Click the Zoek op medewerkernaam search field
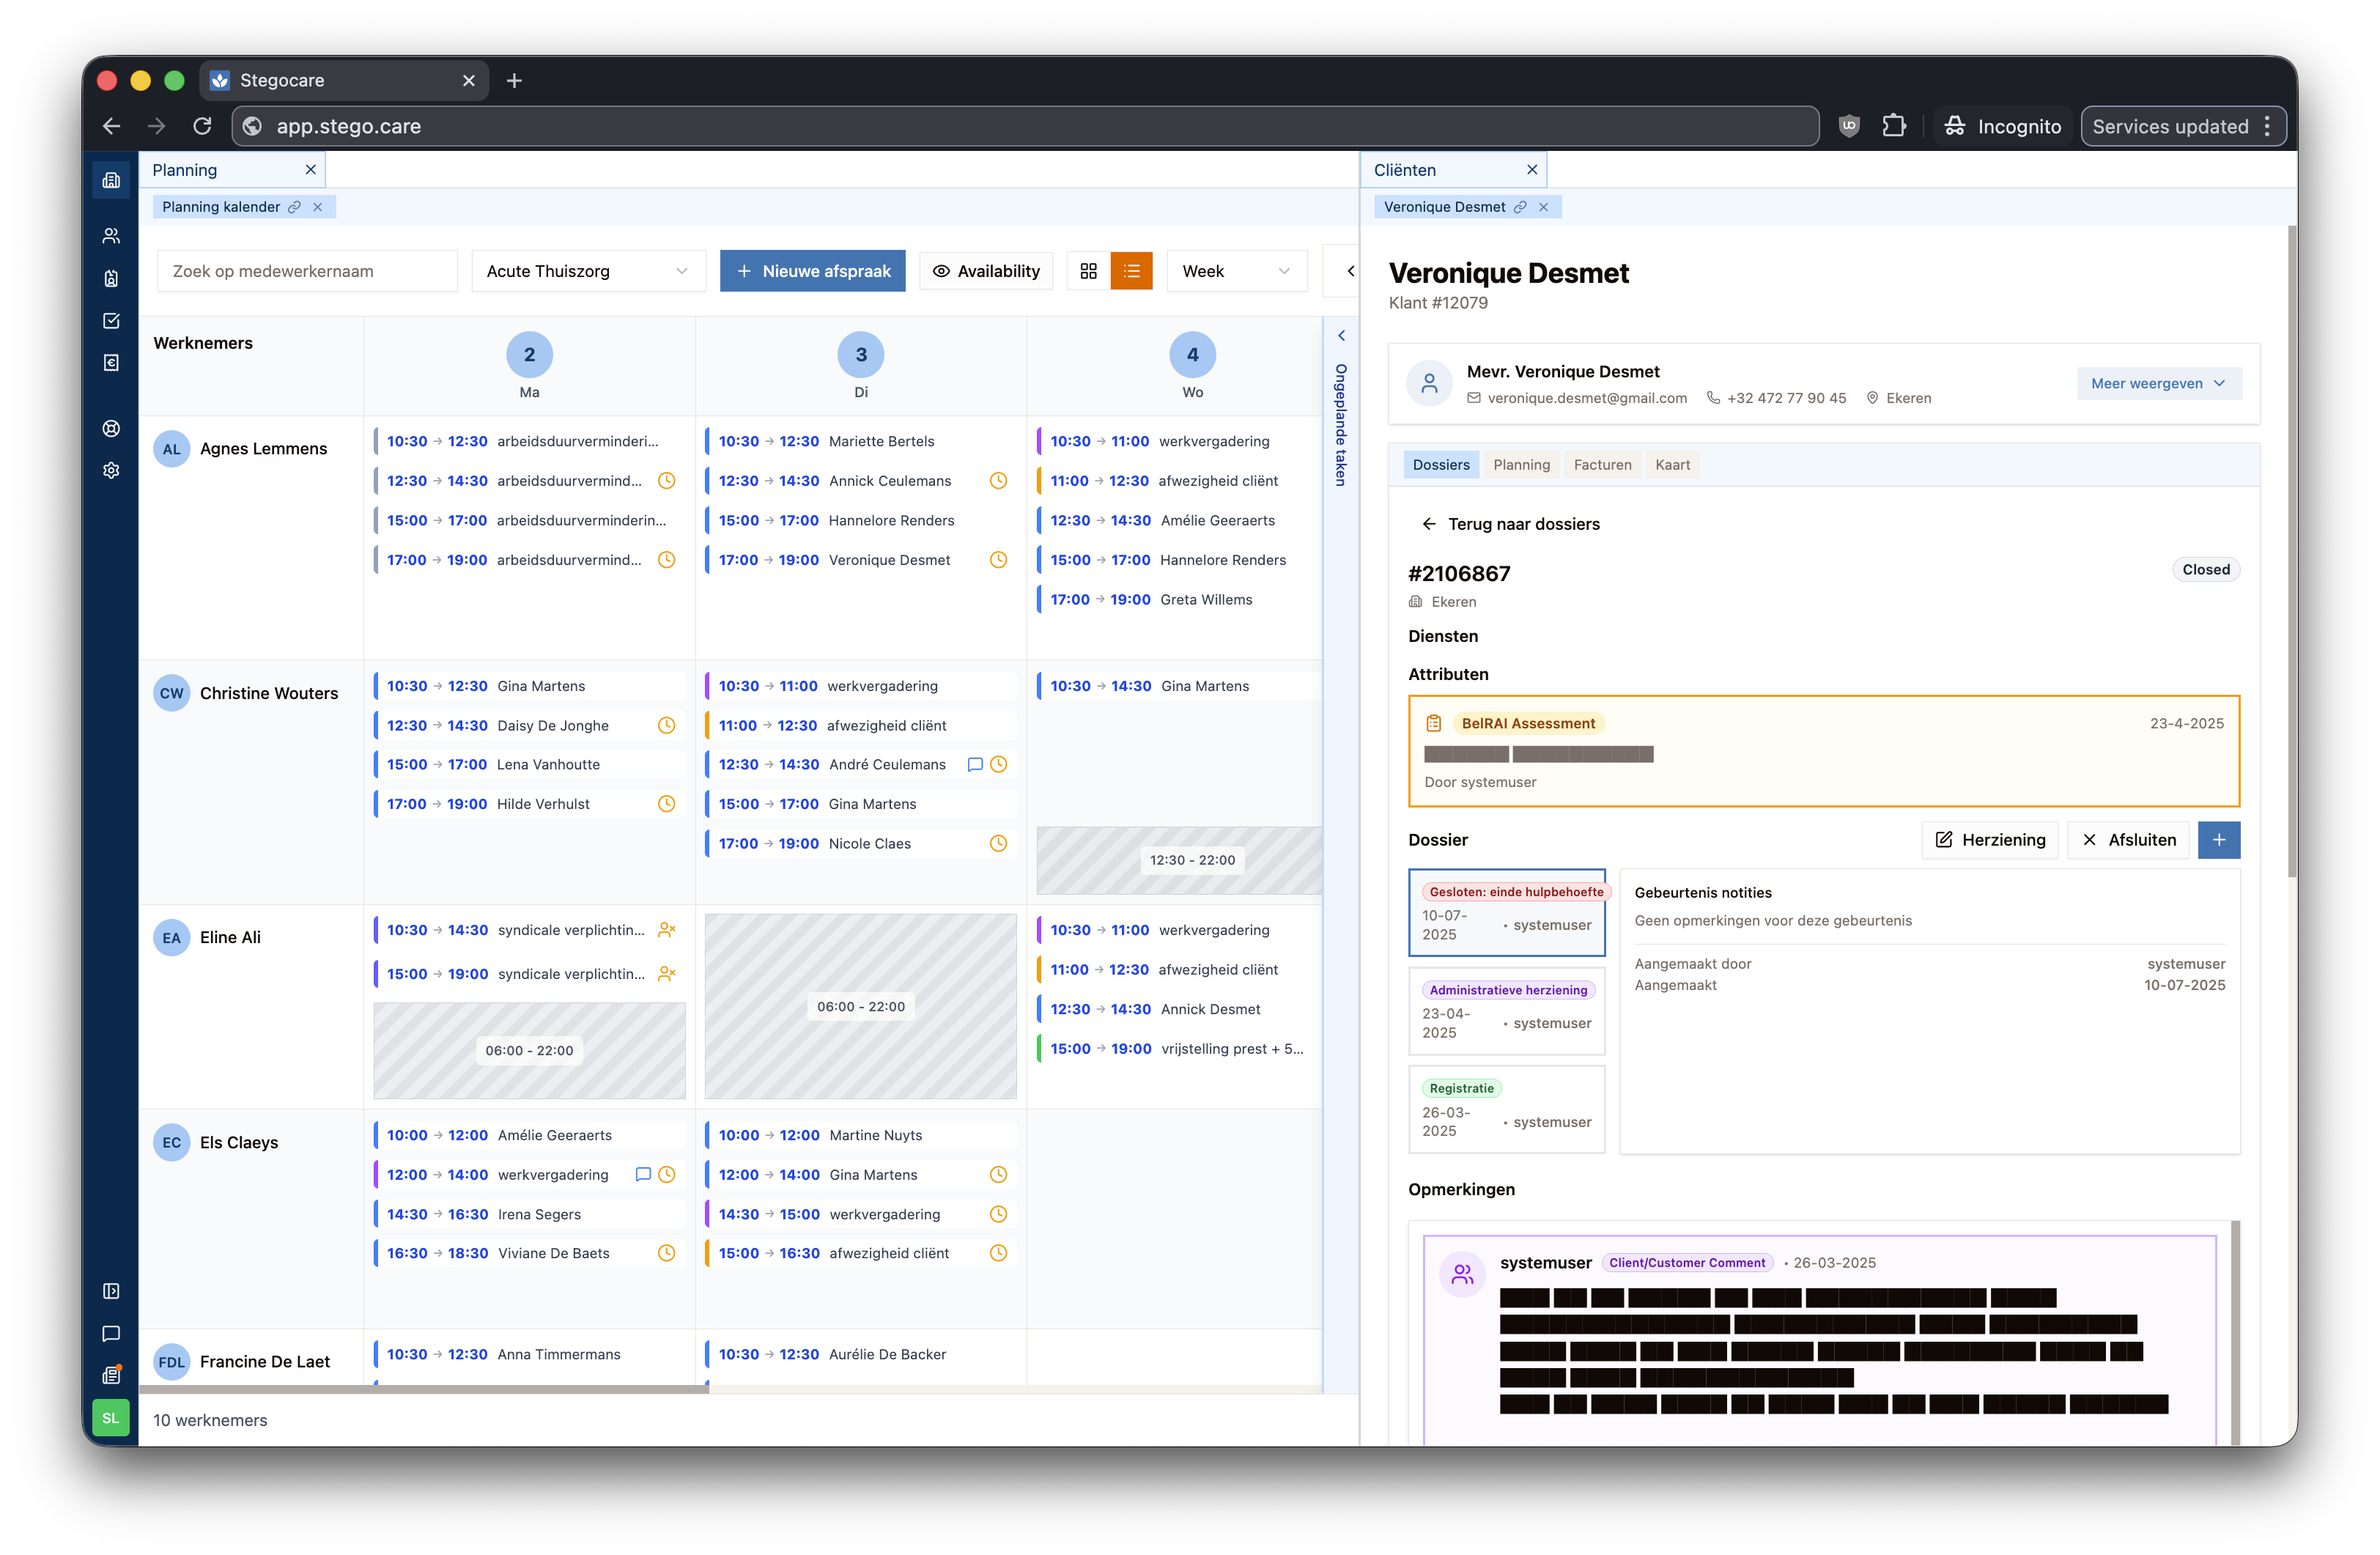 [306, 270]
